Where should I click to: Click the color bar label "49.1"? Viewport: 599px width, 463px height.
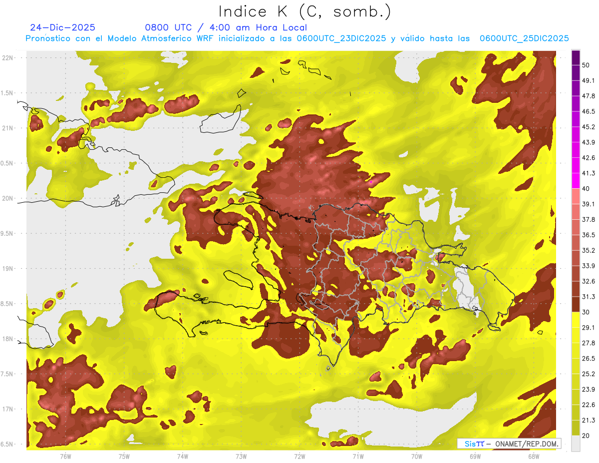tap(589, 80)
